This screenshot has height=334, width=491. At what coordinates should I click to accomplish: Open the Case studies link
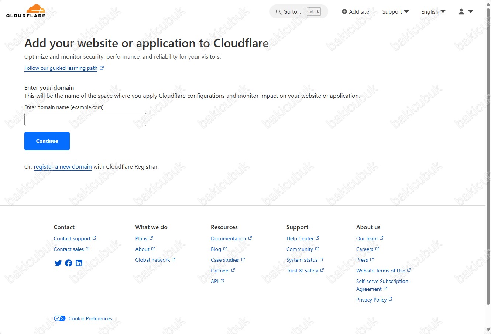(x=225, y=260)
